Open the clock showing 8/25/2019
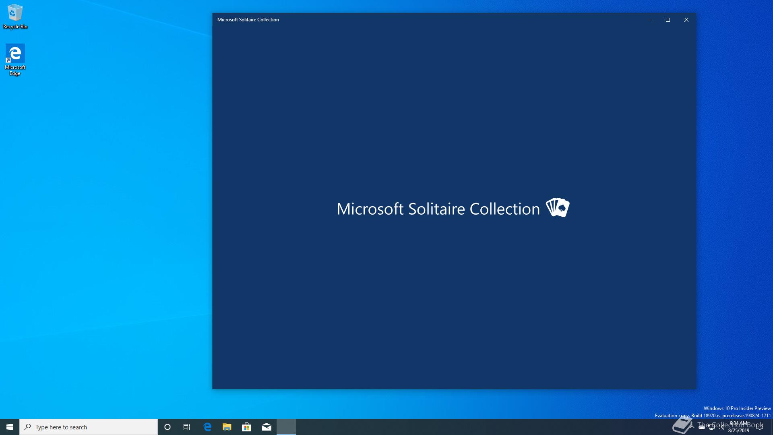The width and height of the screenshot is (773, 435). (739, 427)
